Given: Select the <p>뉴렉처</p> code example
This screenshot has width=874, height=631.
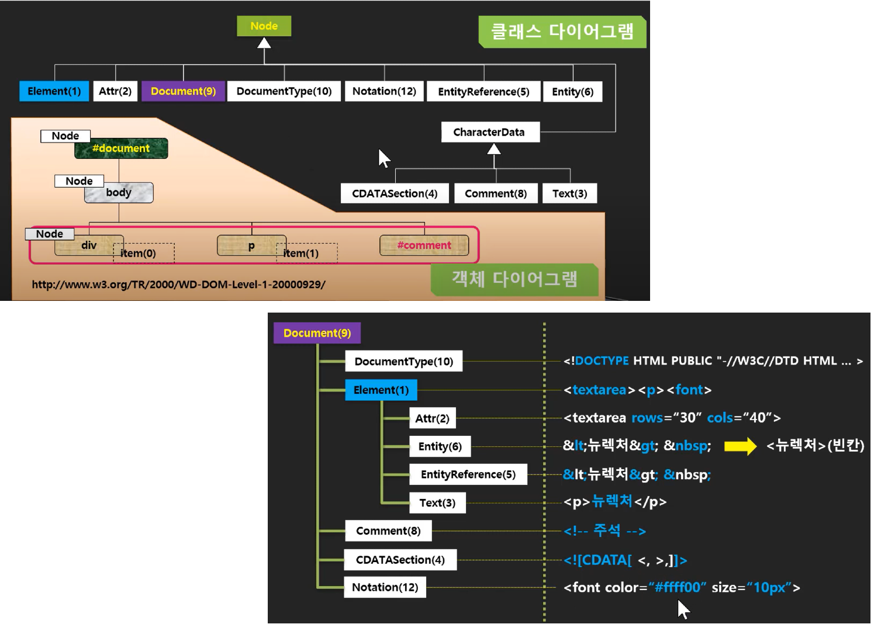Looking at the screenshot, I should tap(615, 501).
